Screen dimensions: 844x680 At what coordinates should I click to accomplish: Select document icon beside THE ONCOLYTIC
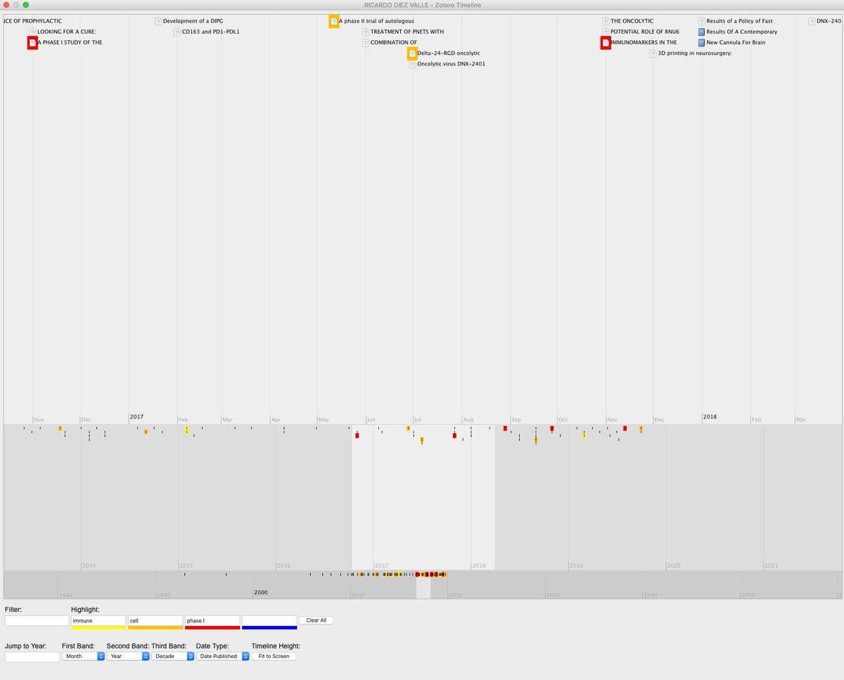coord(606,21)
